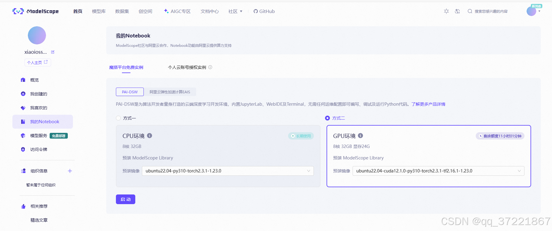Click the 我的Notebook bookmark icon
The image size is (552, 231).
pos(23,122)
